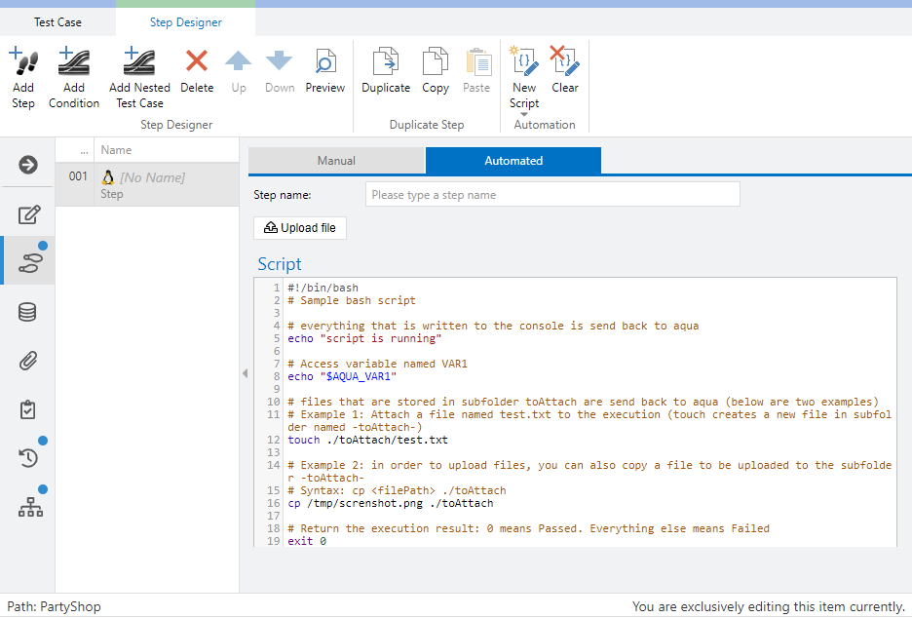Click the Add Step icon
This screenshot has height=618, width=912.
23,63
